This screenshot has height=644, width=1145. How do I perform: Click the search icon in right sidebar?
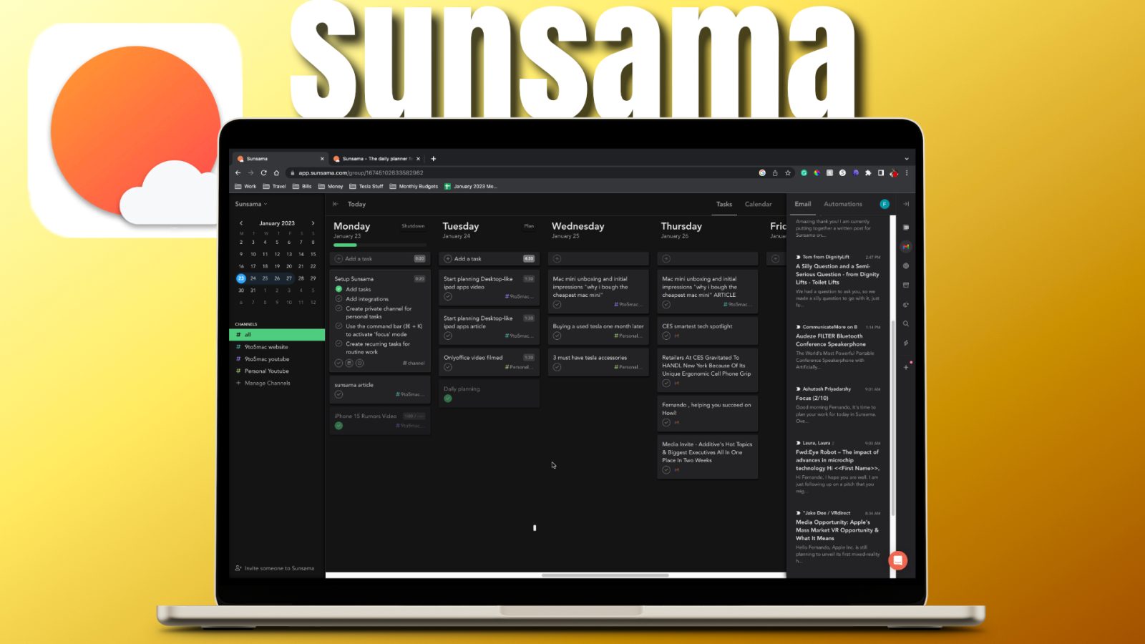pos(906,324)
